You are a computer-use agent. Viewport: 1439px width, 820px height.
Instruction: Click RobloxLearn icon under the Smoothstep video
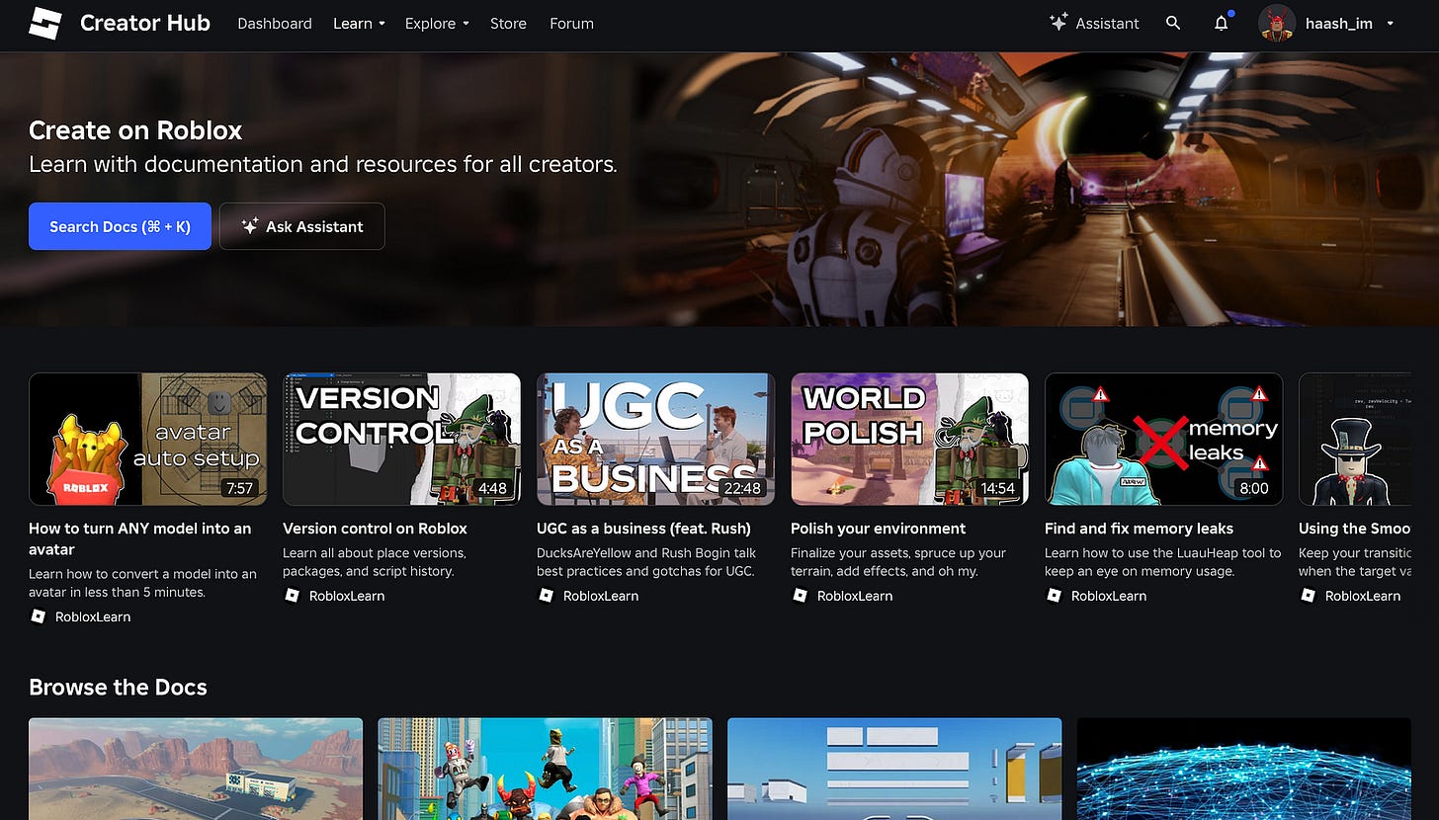tap(1308, 595)
